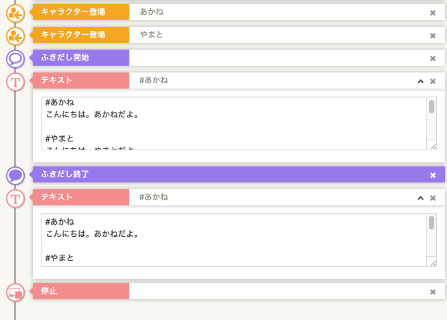This screenshot has height=320, width=447.
Task: Delete the 停止 block
Action: point(433,292)
